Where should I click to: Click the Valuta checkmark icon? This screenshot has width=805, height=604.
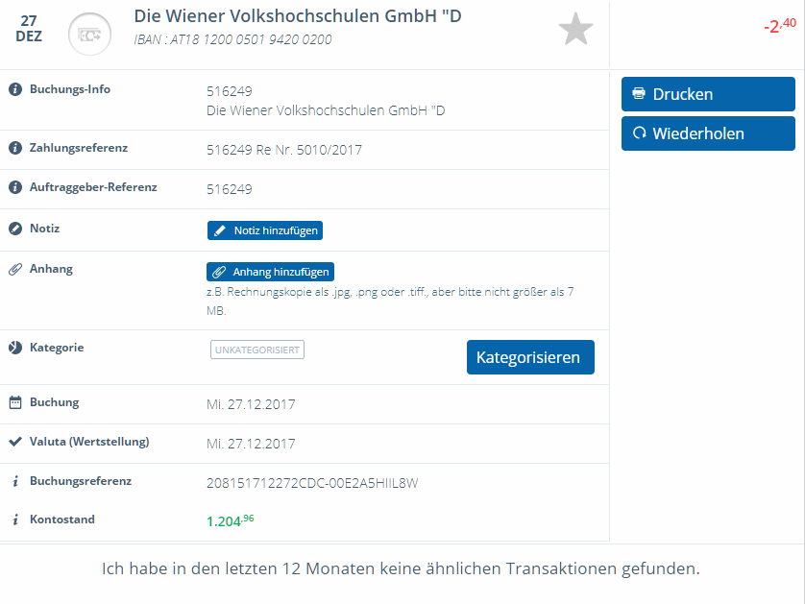click(x=15, y=442)
